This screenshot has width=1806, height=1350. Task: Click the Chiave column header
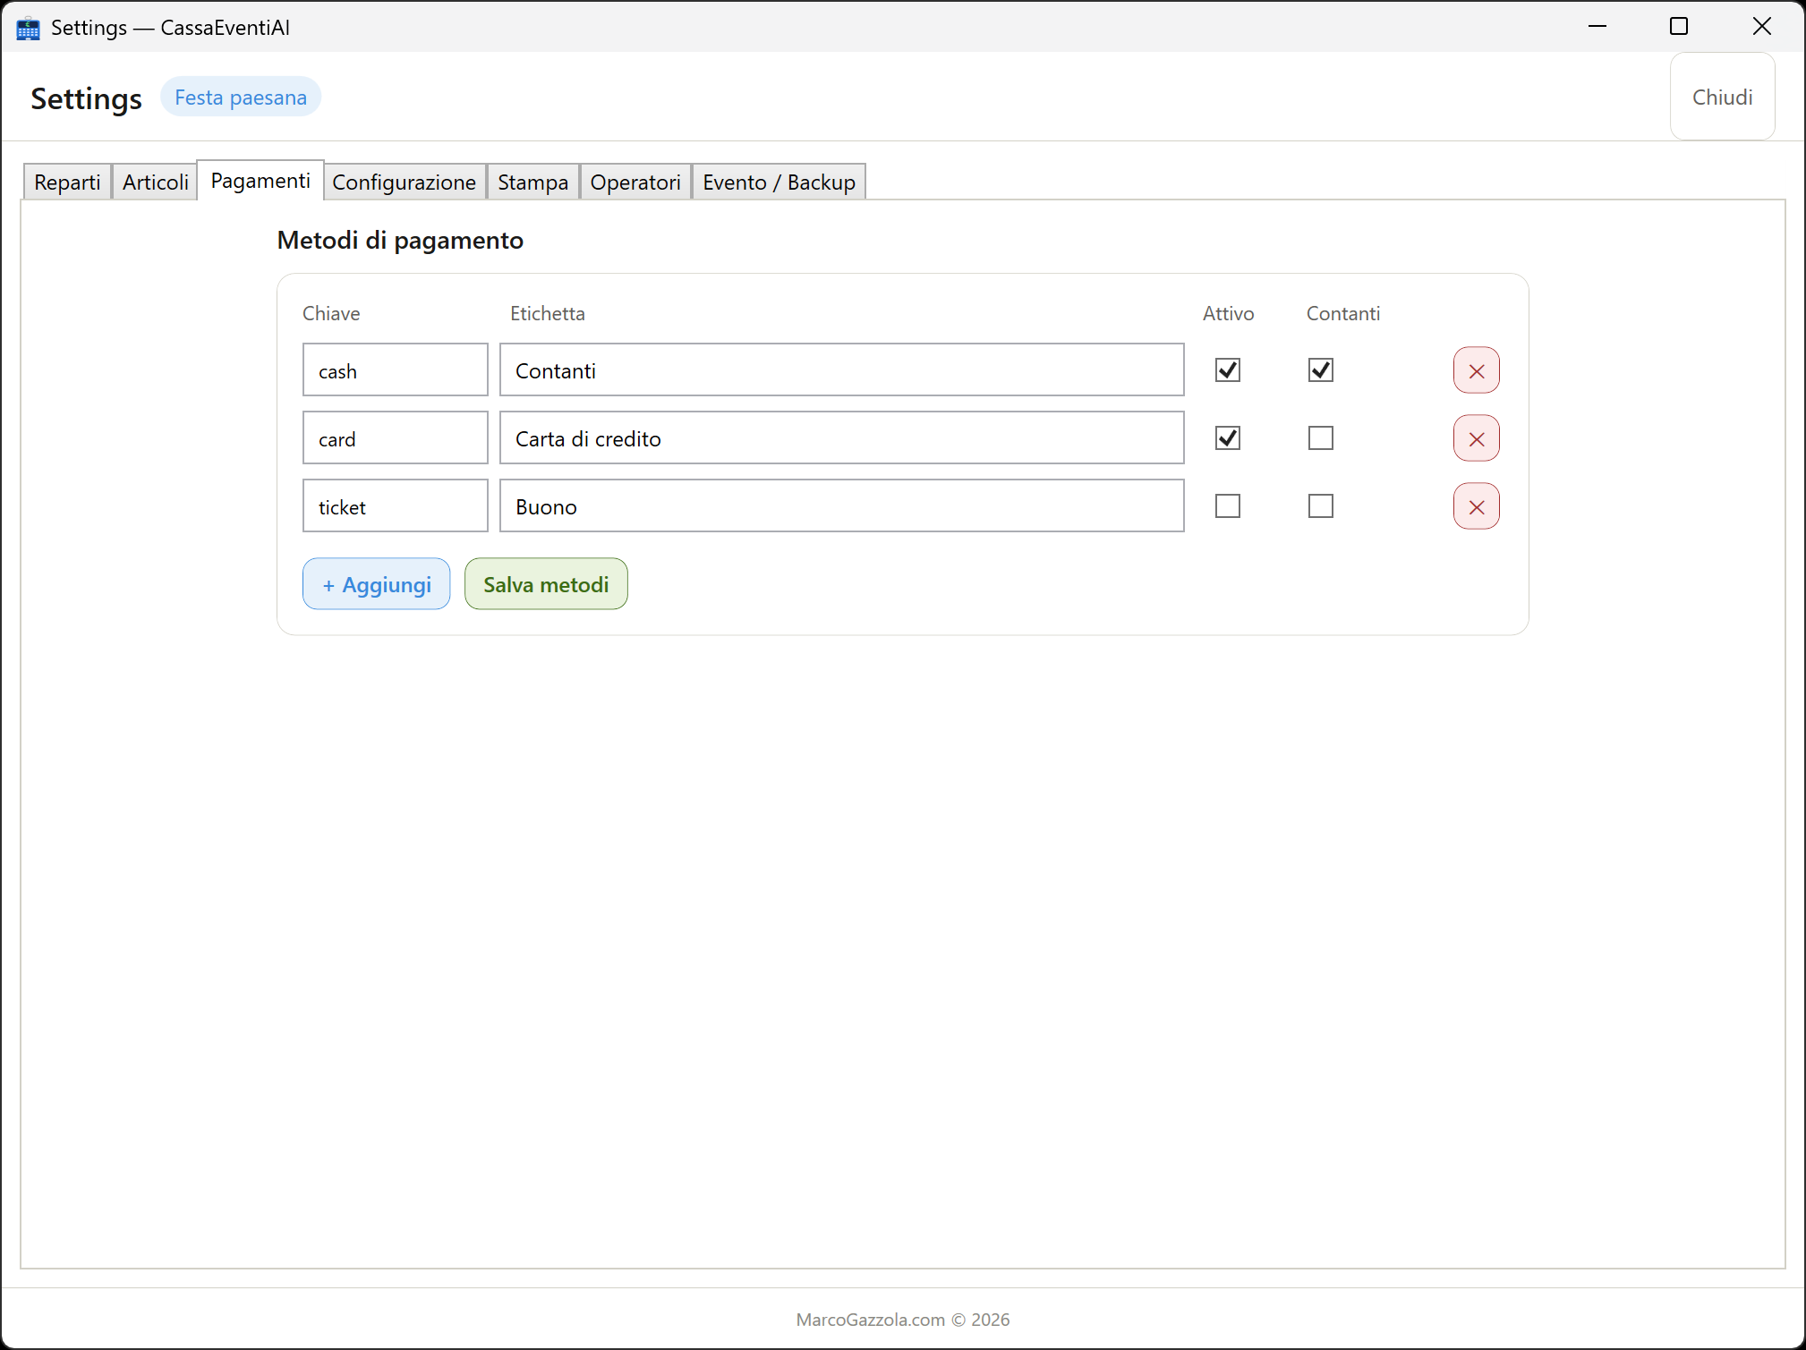331,313
